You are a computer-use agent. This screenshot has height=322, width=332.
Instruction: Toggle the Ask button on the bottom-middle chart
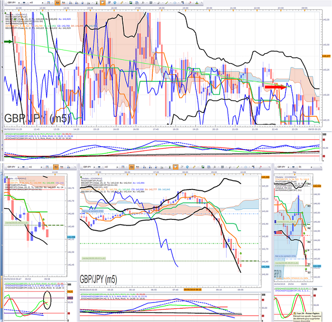click(x=138, y=167)
